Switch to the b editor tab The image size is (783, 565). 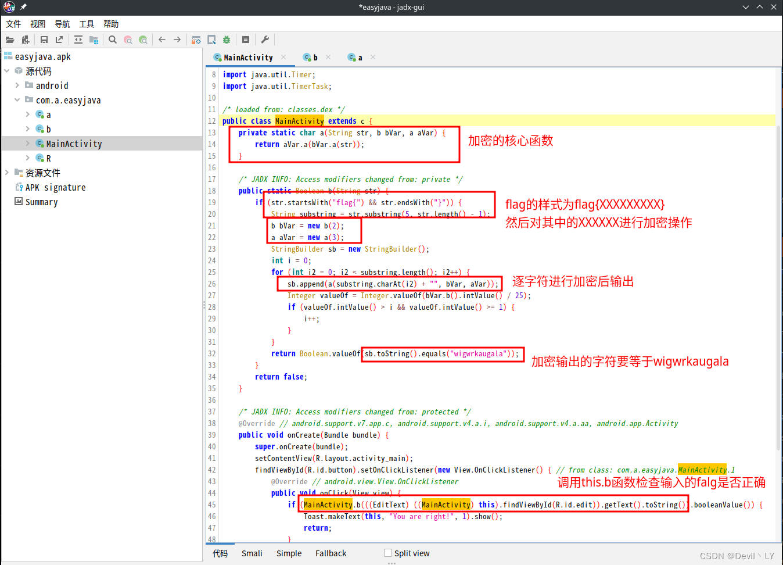pos(310,57)
